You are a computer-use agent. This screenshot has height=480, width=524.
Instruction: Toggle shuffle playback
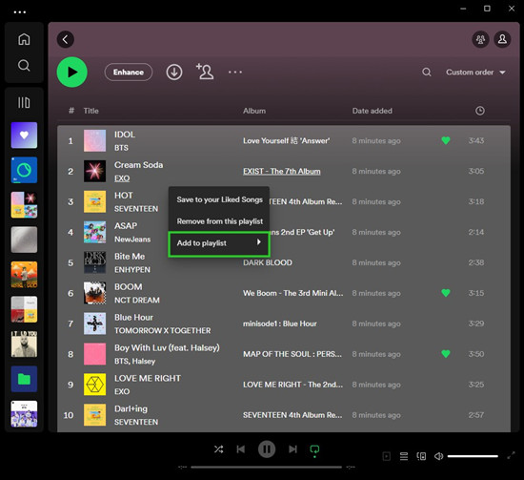pyautogui.click(x=218, y=449)
